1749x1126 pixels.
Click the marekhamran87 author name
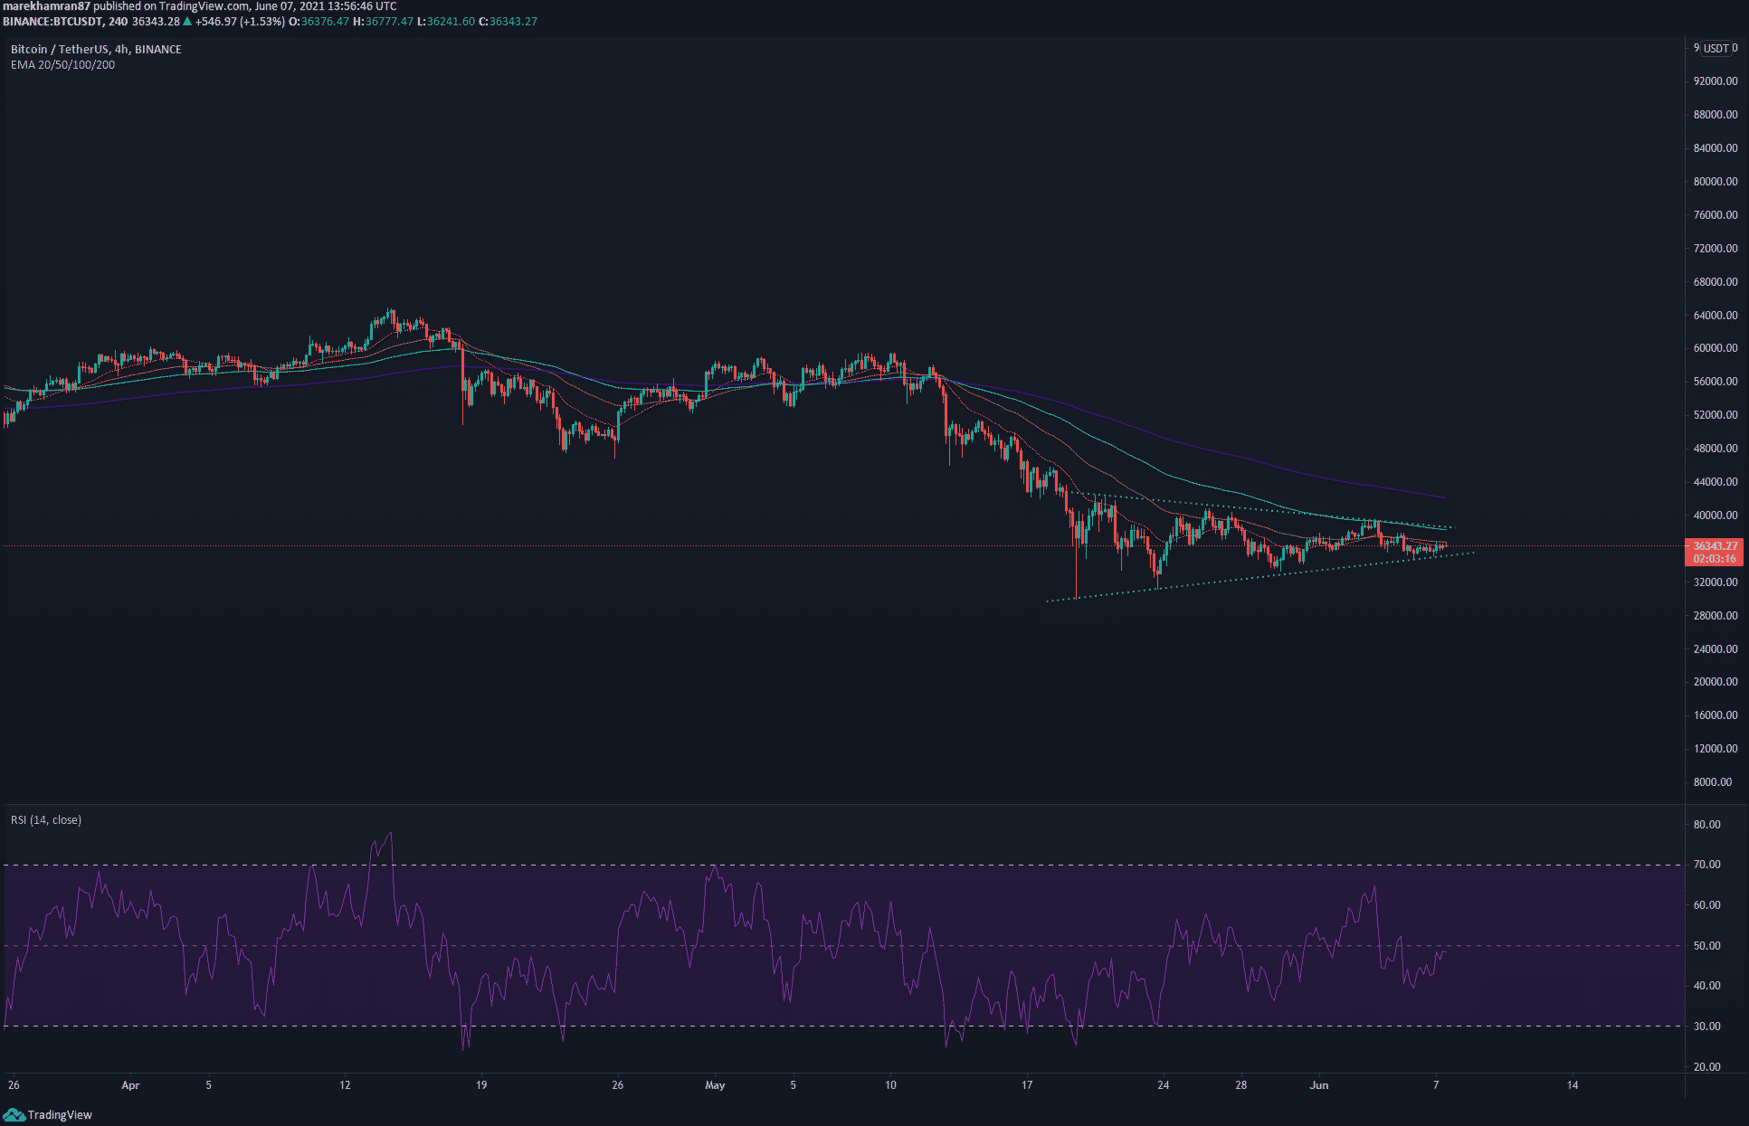point(46,6)
